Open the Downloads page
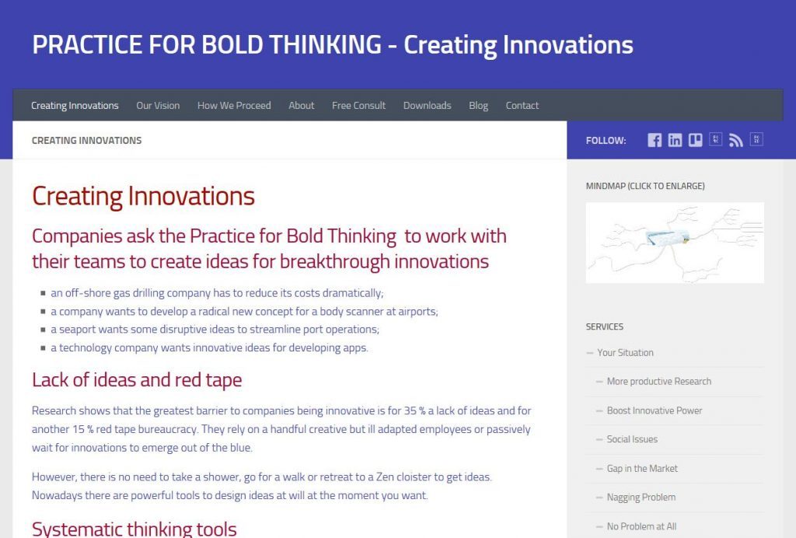Viewport: 796px width, 538px height. (x=428, y=106)
